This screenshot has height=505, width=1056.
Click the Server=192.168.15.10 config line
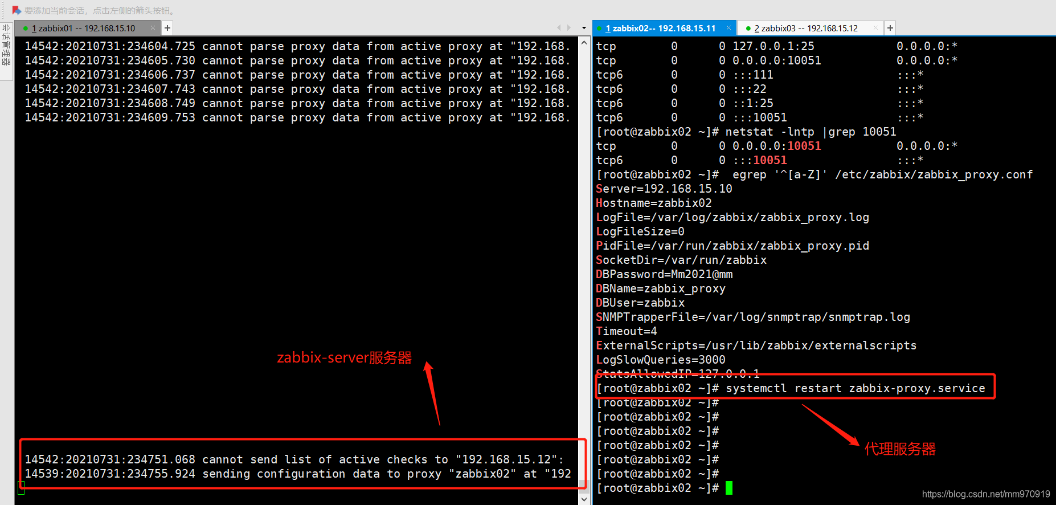664,189
